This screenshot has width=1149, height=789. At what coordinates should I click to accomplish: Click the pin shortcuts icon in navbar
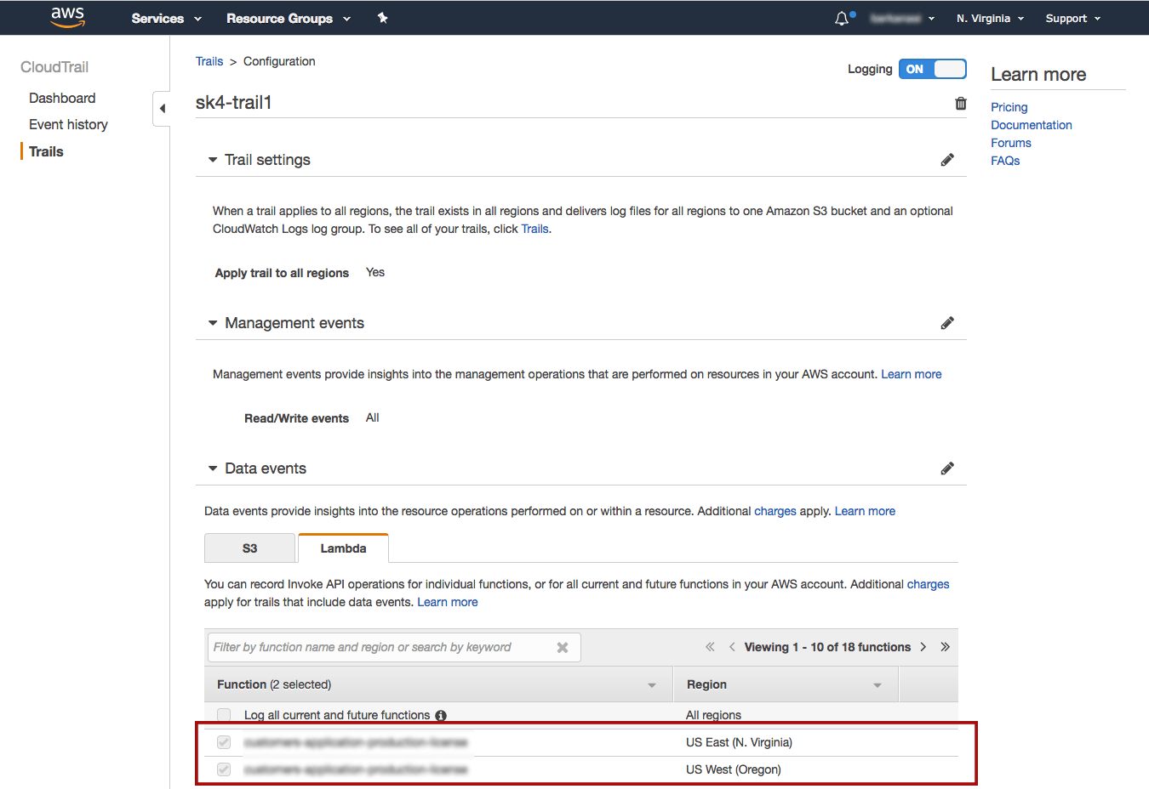[x=383, y=18]
